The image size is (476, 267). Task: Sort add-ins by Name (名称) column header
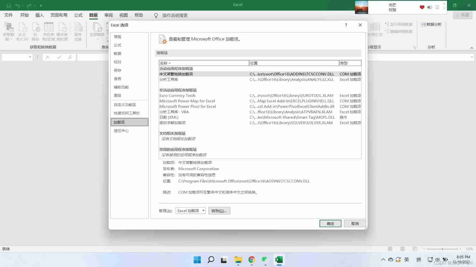coord(204,63)
